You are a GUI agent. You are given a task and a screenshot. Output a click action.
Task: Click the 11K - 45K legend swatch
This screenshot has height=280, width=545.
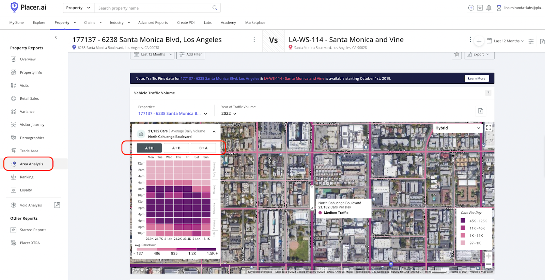463,228
